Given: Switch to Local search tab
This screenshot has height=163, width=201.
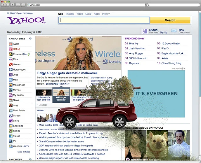Looking at the screenshot, I should click(88, 14).
